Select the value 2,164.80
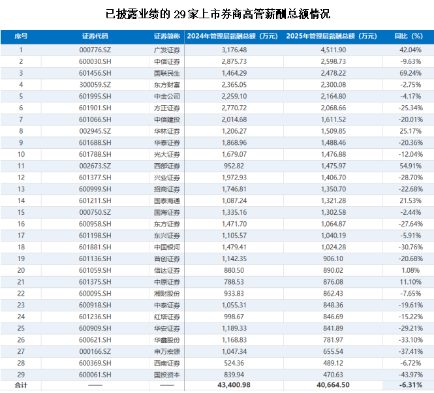The height and width of the screenshot is (393, 434). (x=333, y=97)
